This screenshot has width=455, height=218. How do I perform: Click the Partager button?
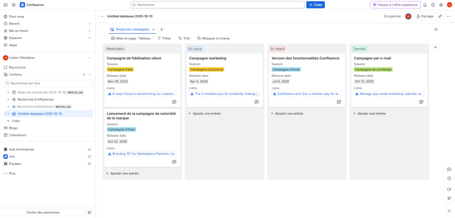click(425, 16)
